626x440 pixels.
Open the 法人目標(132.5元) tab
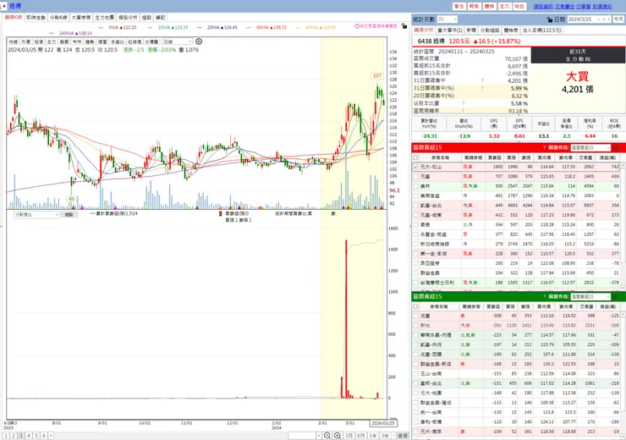click(x=542, y=30)
